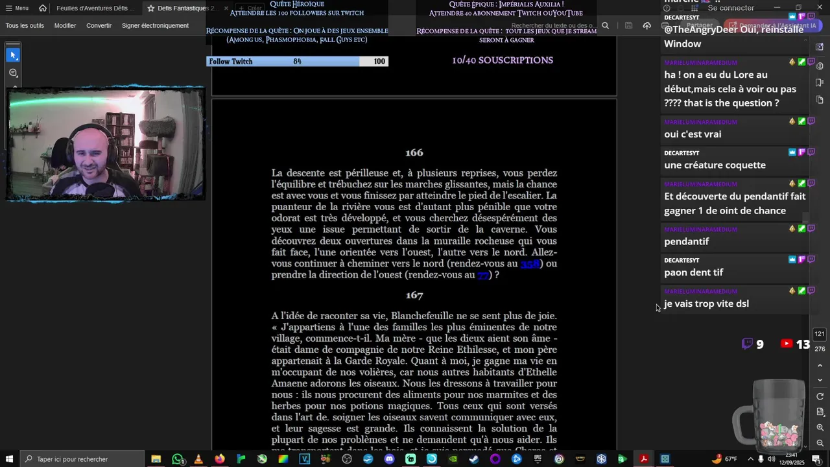Click chat message 'paon dent tif'
830x467 pixels.
[693, 272]
